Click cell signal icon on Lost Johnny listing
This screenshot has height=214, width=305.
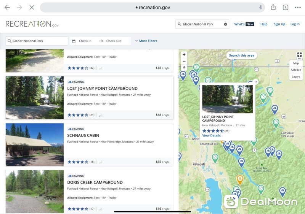(100, 115)
